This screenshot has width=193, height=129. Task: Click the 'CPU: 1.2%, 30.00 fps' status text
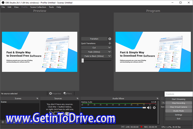coord(171,127)
